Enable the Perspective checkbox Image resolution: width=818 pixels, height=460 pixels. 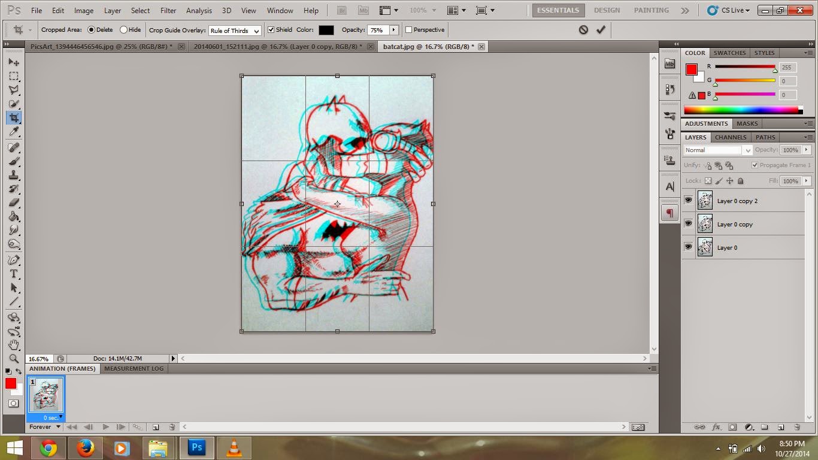pyautogui.click(x=408, y=30)
